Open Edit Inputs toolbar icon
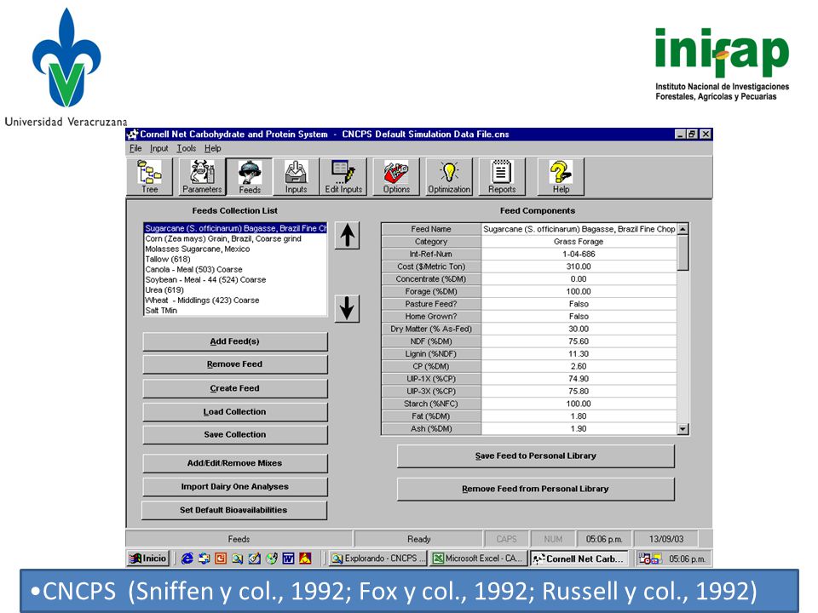818x613 pixels. pos(343,177)
